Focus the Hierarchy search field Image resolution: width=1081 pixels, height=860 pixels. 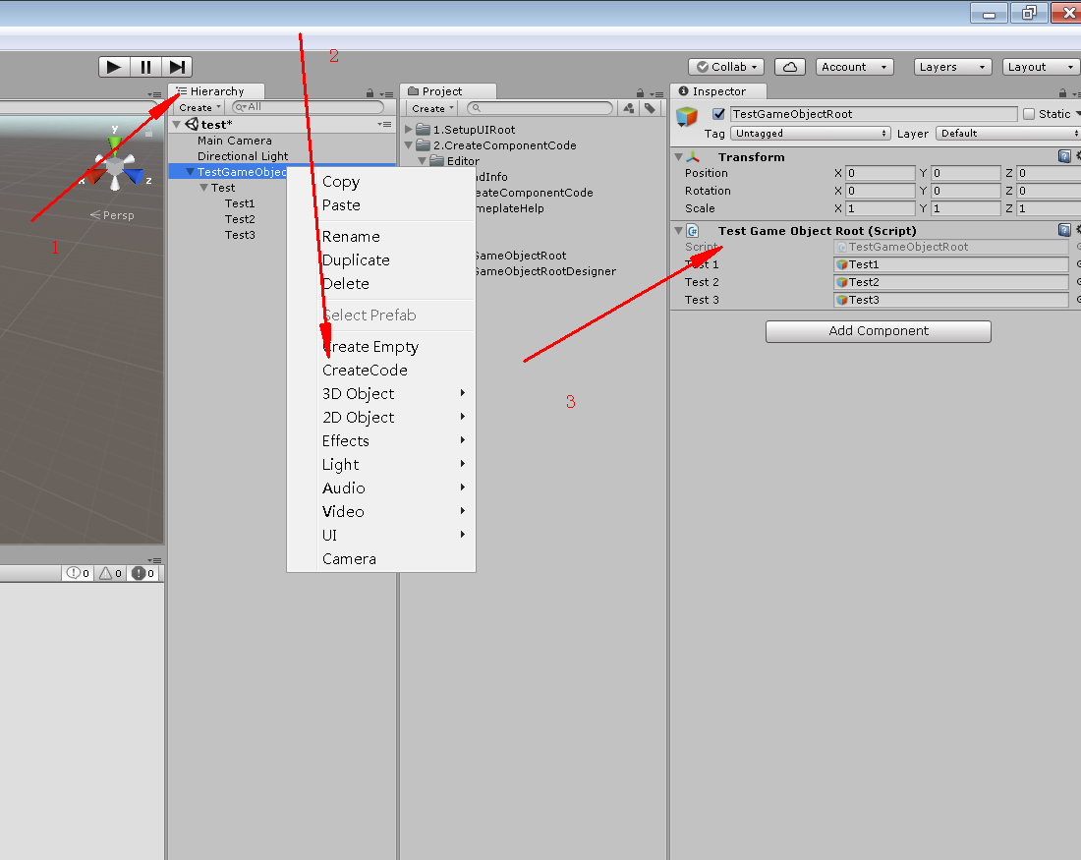[308, 107]
